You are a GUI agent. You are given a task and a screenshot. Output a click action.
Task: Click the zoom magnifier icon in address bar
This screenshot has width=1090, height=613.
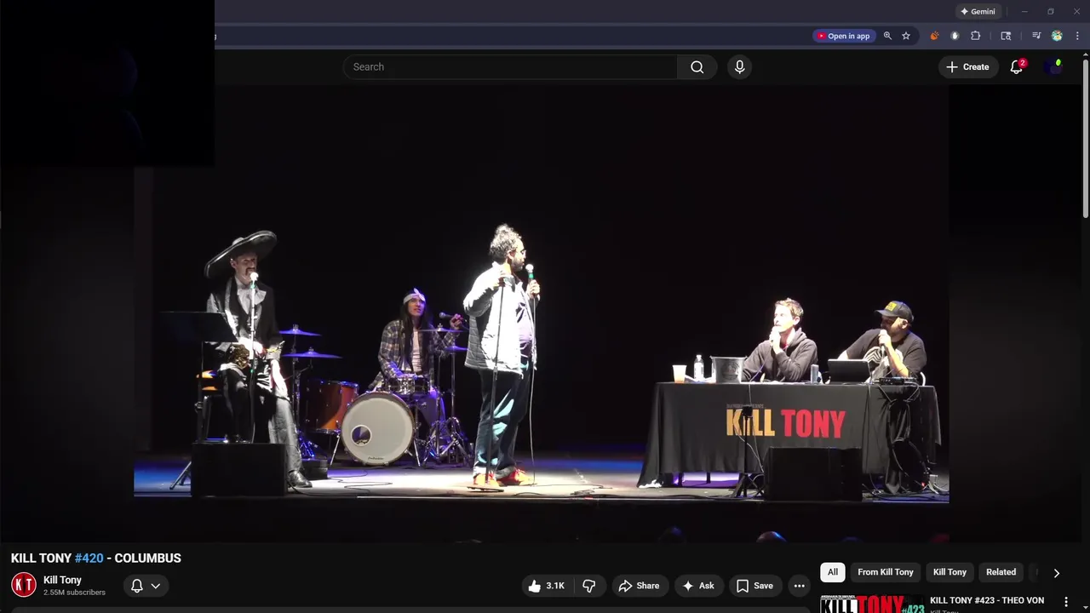tap(887, 36)
